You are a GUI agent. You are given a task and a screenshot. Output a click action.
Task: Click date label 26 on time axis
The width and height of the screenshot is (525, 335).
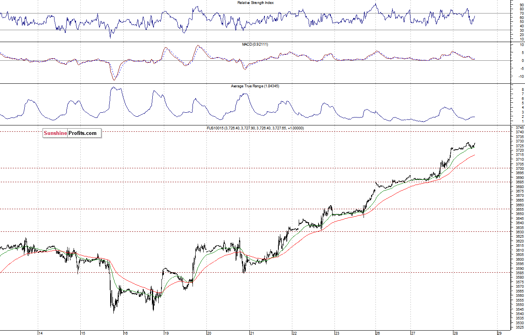coord(378,333)
